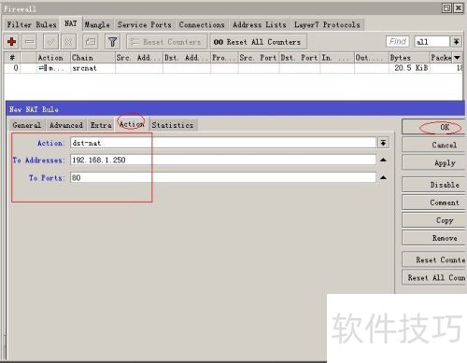
Task: Add a new rule with the red plus icon
Action: tap(12, 42)
